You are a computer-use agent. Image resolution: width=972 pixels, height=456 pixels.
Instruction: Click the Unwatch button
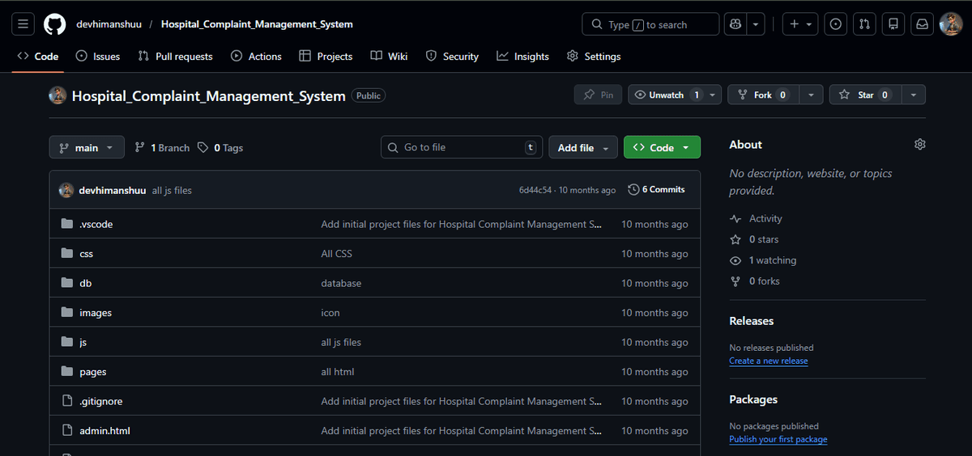pos(667,95)
